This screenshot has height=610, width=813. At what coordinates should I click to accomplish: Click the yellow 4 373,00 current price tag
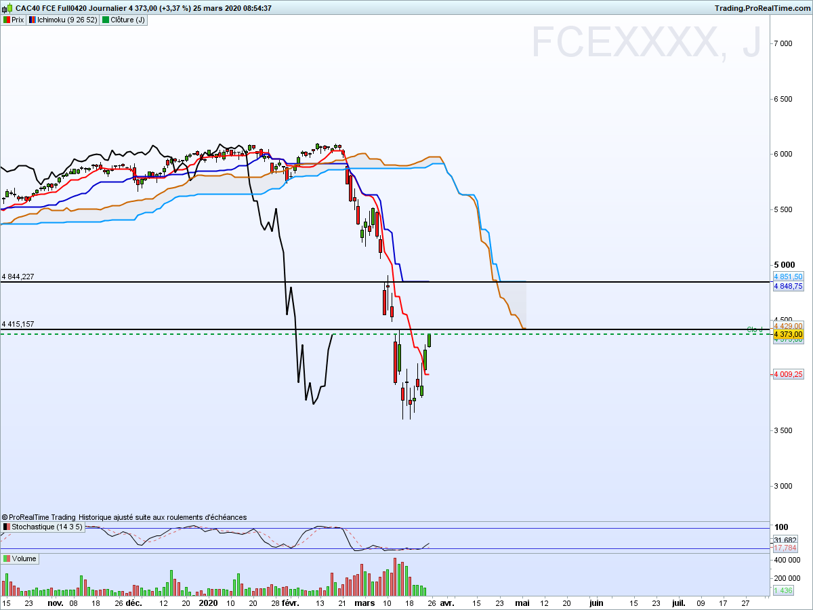click(x=788, y=334)
